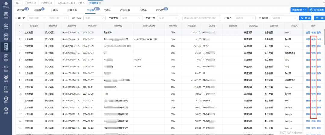Select the 已作废 status tab
The height and width of the screenshot is (135, 325).
tap(160, 10)
